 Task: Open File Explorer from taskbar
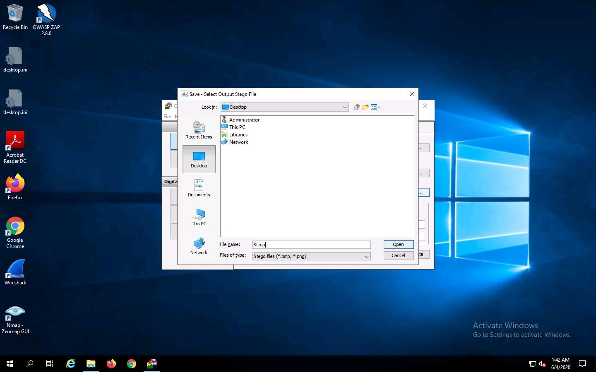click(91, 364)
